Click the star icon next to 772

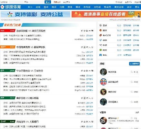pyautogui.click(x=131, y=118)
